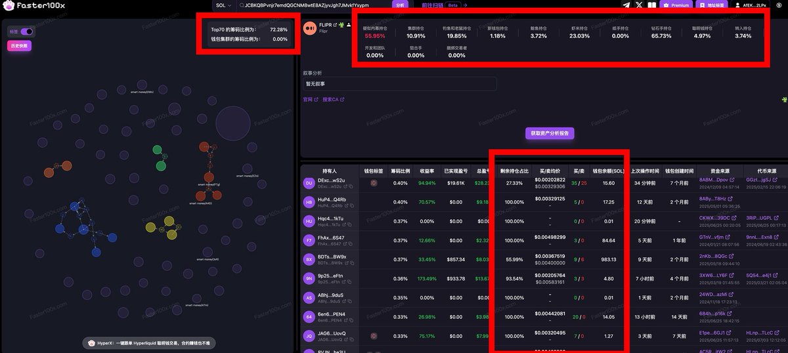Viewport: 788px width, 353px height.
Task: Click the 9N holder avatar
Action: [x=308, y=278]
